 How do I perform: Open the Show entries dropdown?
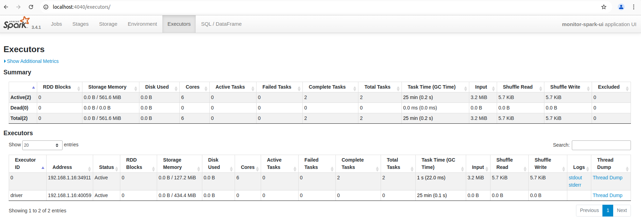click(x=42, y=145)
